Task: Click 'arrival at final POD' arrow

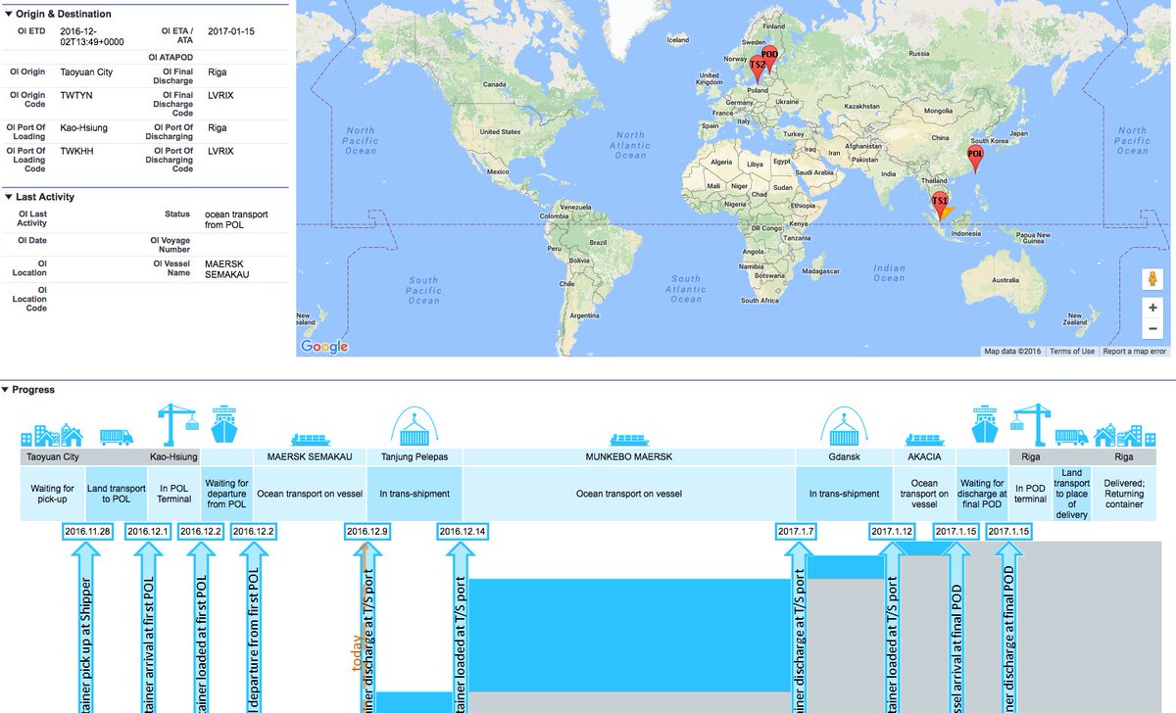Action: tap(955, 627)
